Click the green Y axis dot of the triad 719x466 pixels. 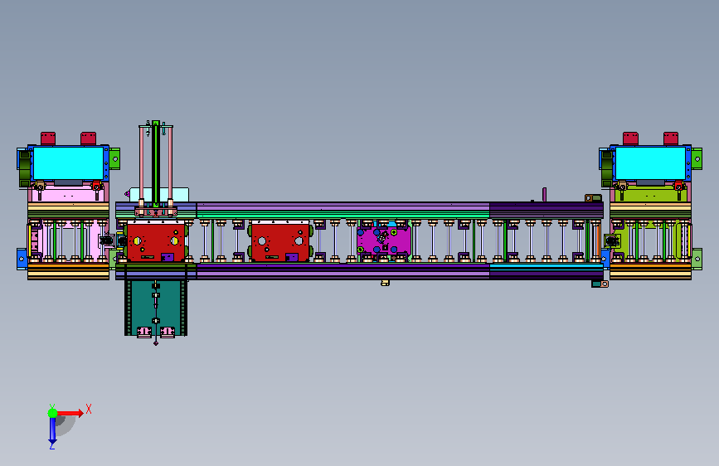point(53,413)
